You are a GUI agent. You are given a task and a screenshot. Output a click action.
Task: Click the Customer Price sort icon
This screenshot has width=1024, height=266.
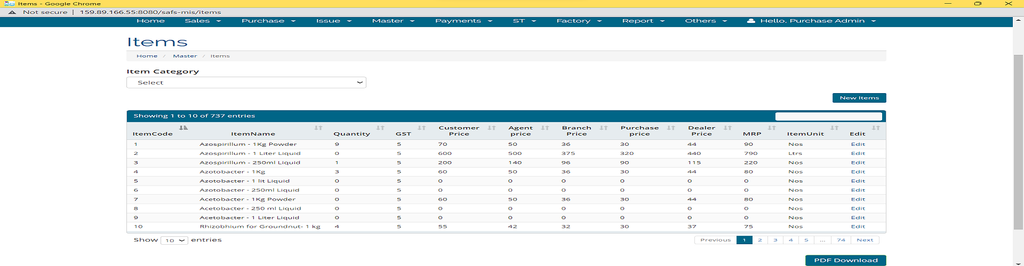coord(492,128)
